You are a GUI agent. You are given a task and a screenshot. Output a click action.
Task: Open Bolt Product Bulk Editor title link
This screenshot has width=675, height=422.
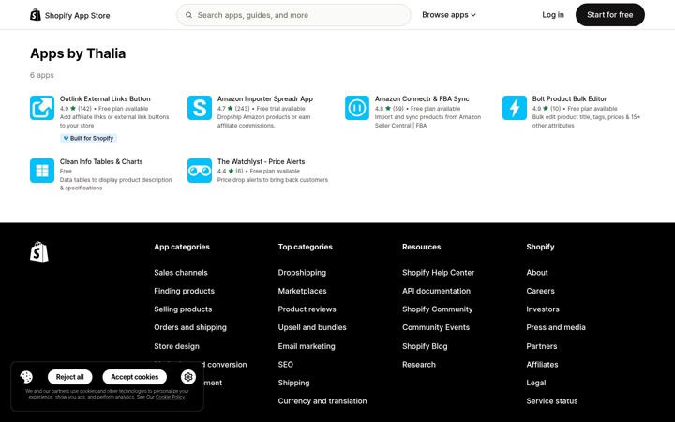570,99
